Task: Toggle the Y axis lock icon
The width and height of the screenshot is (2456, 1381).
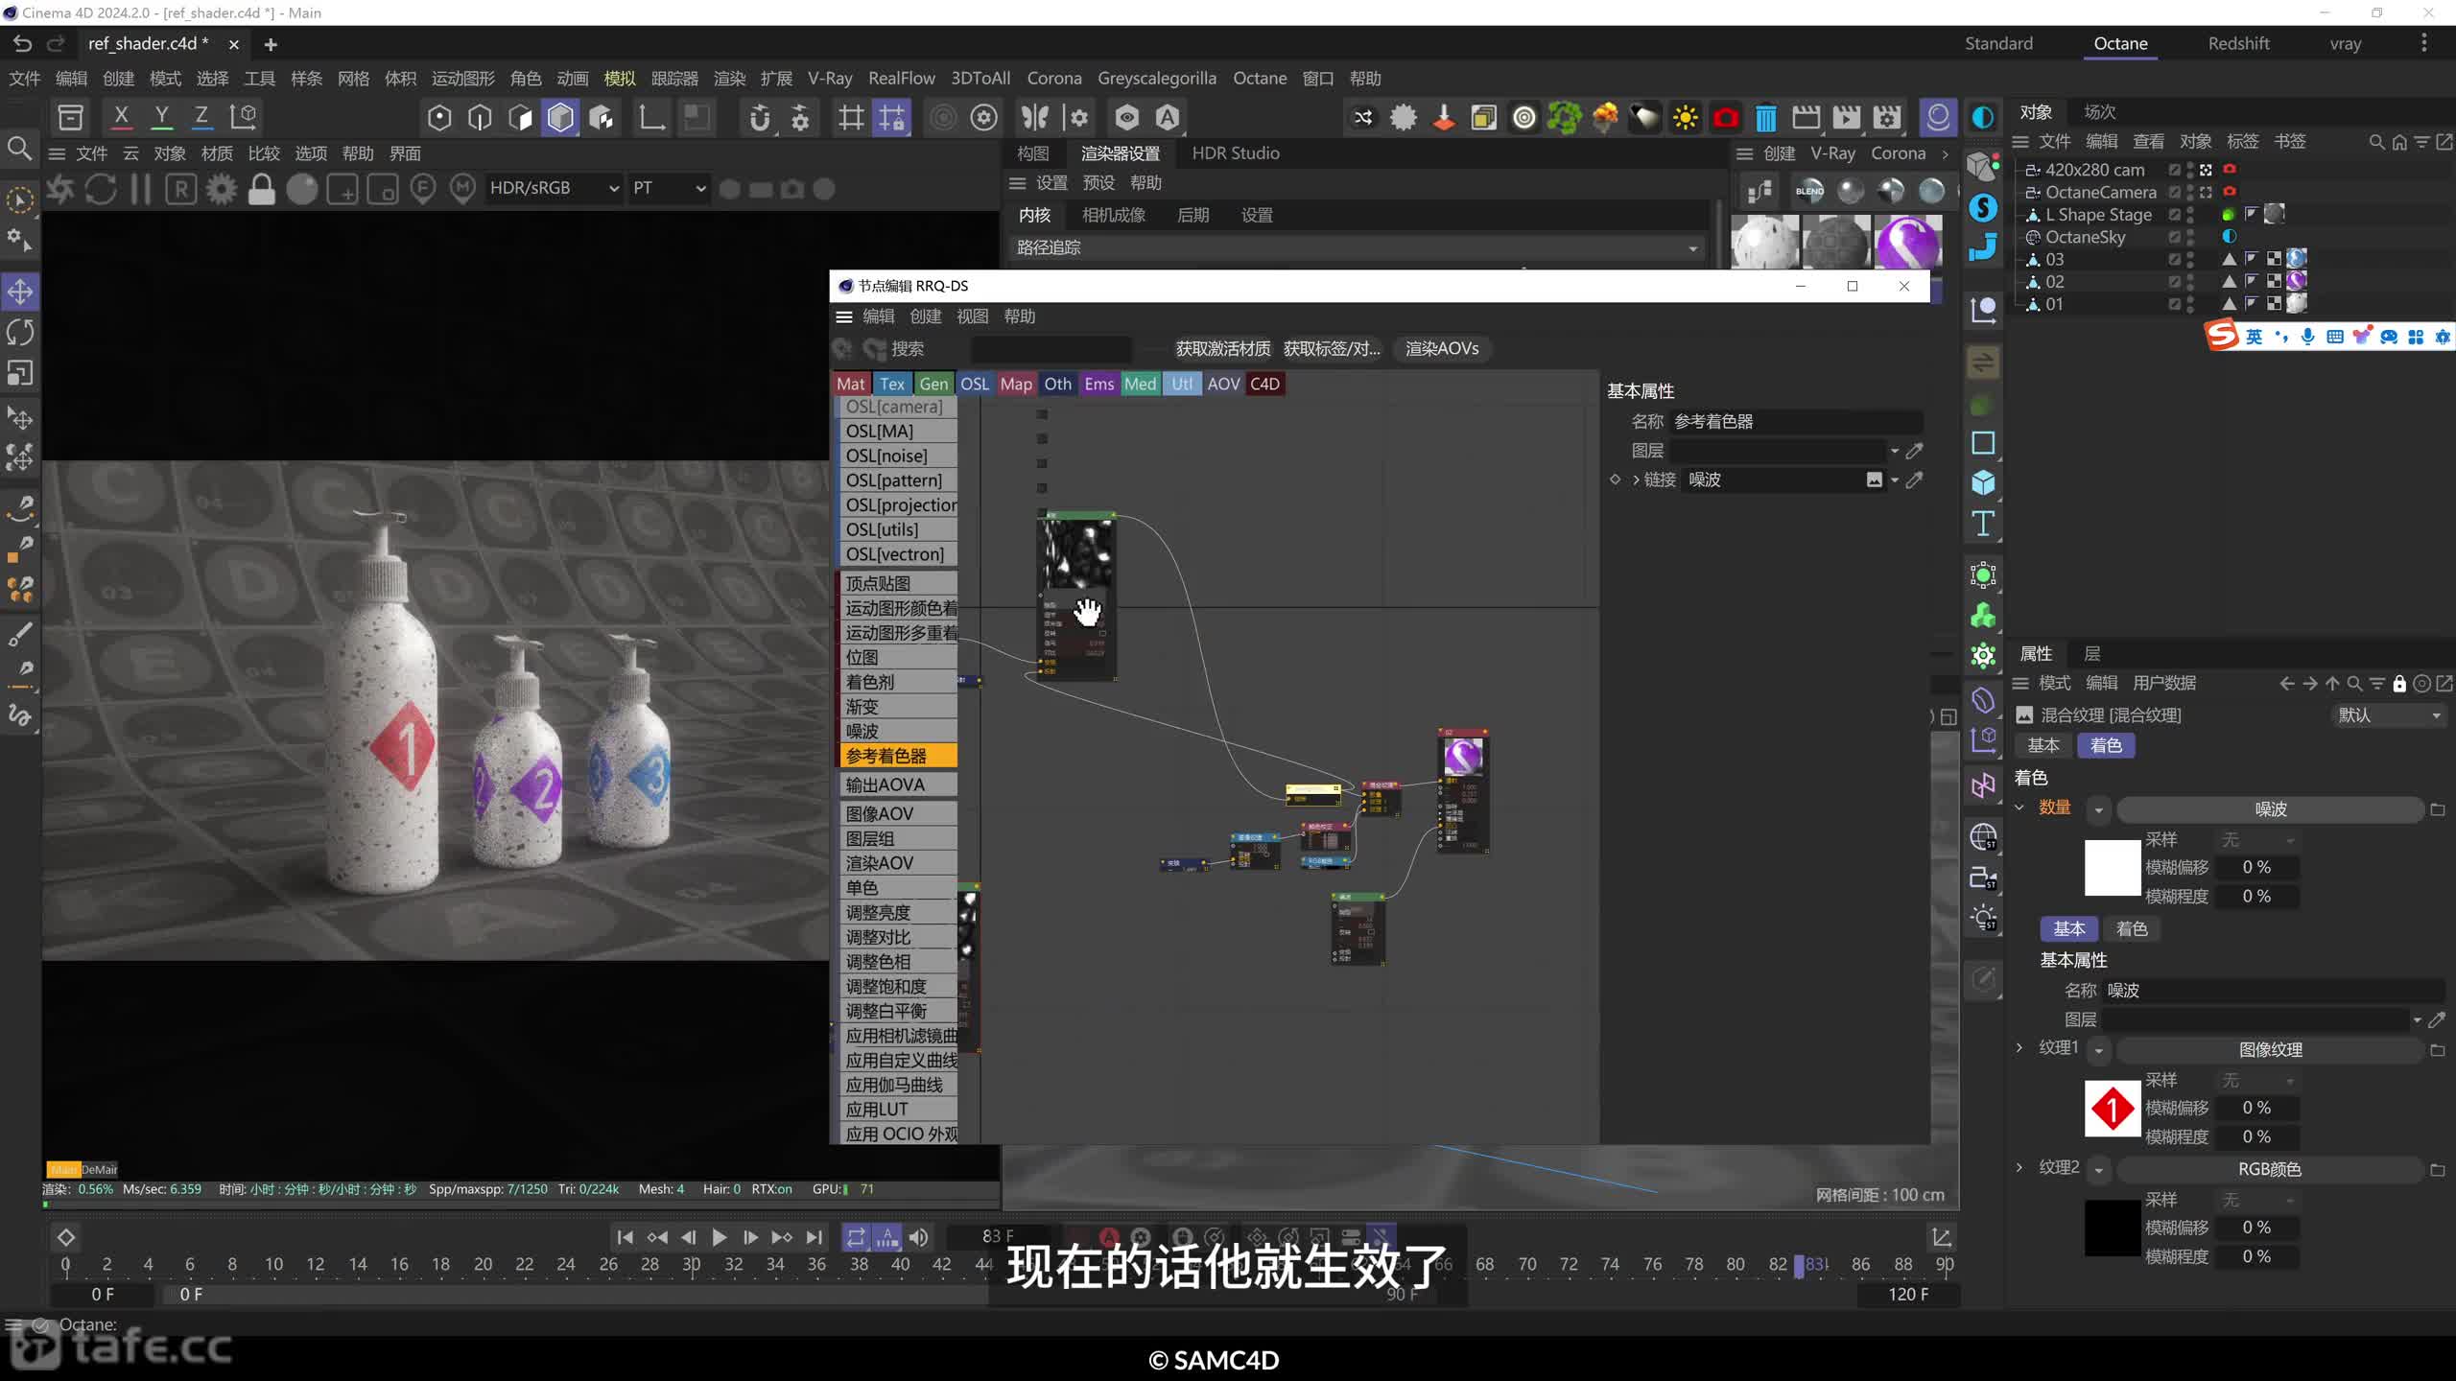Action: (x=161, y=117)
